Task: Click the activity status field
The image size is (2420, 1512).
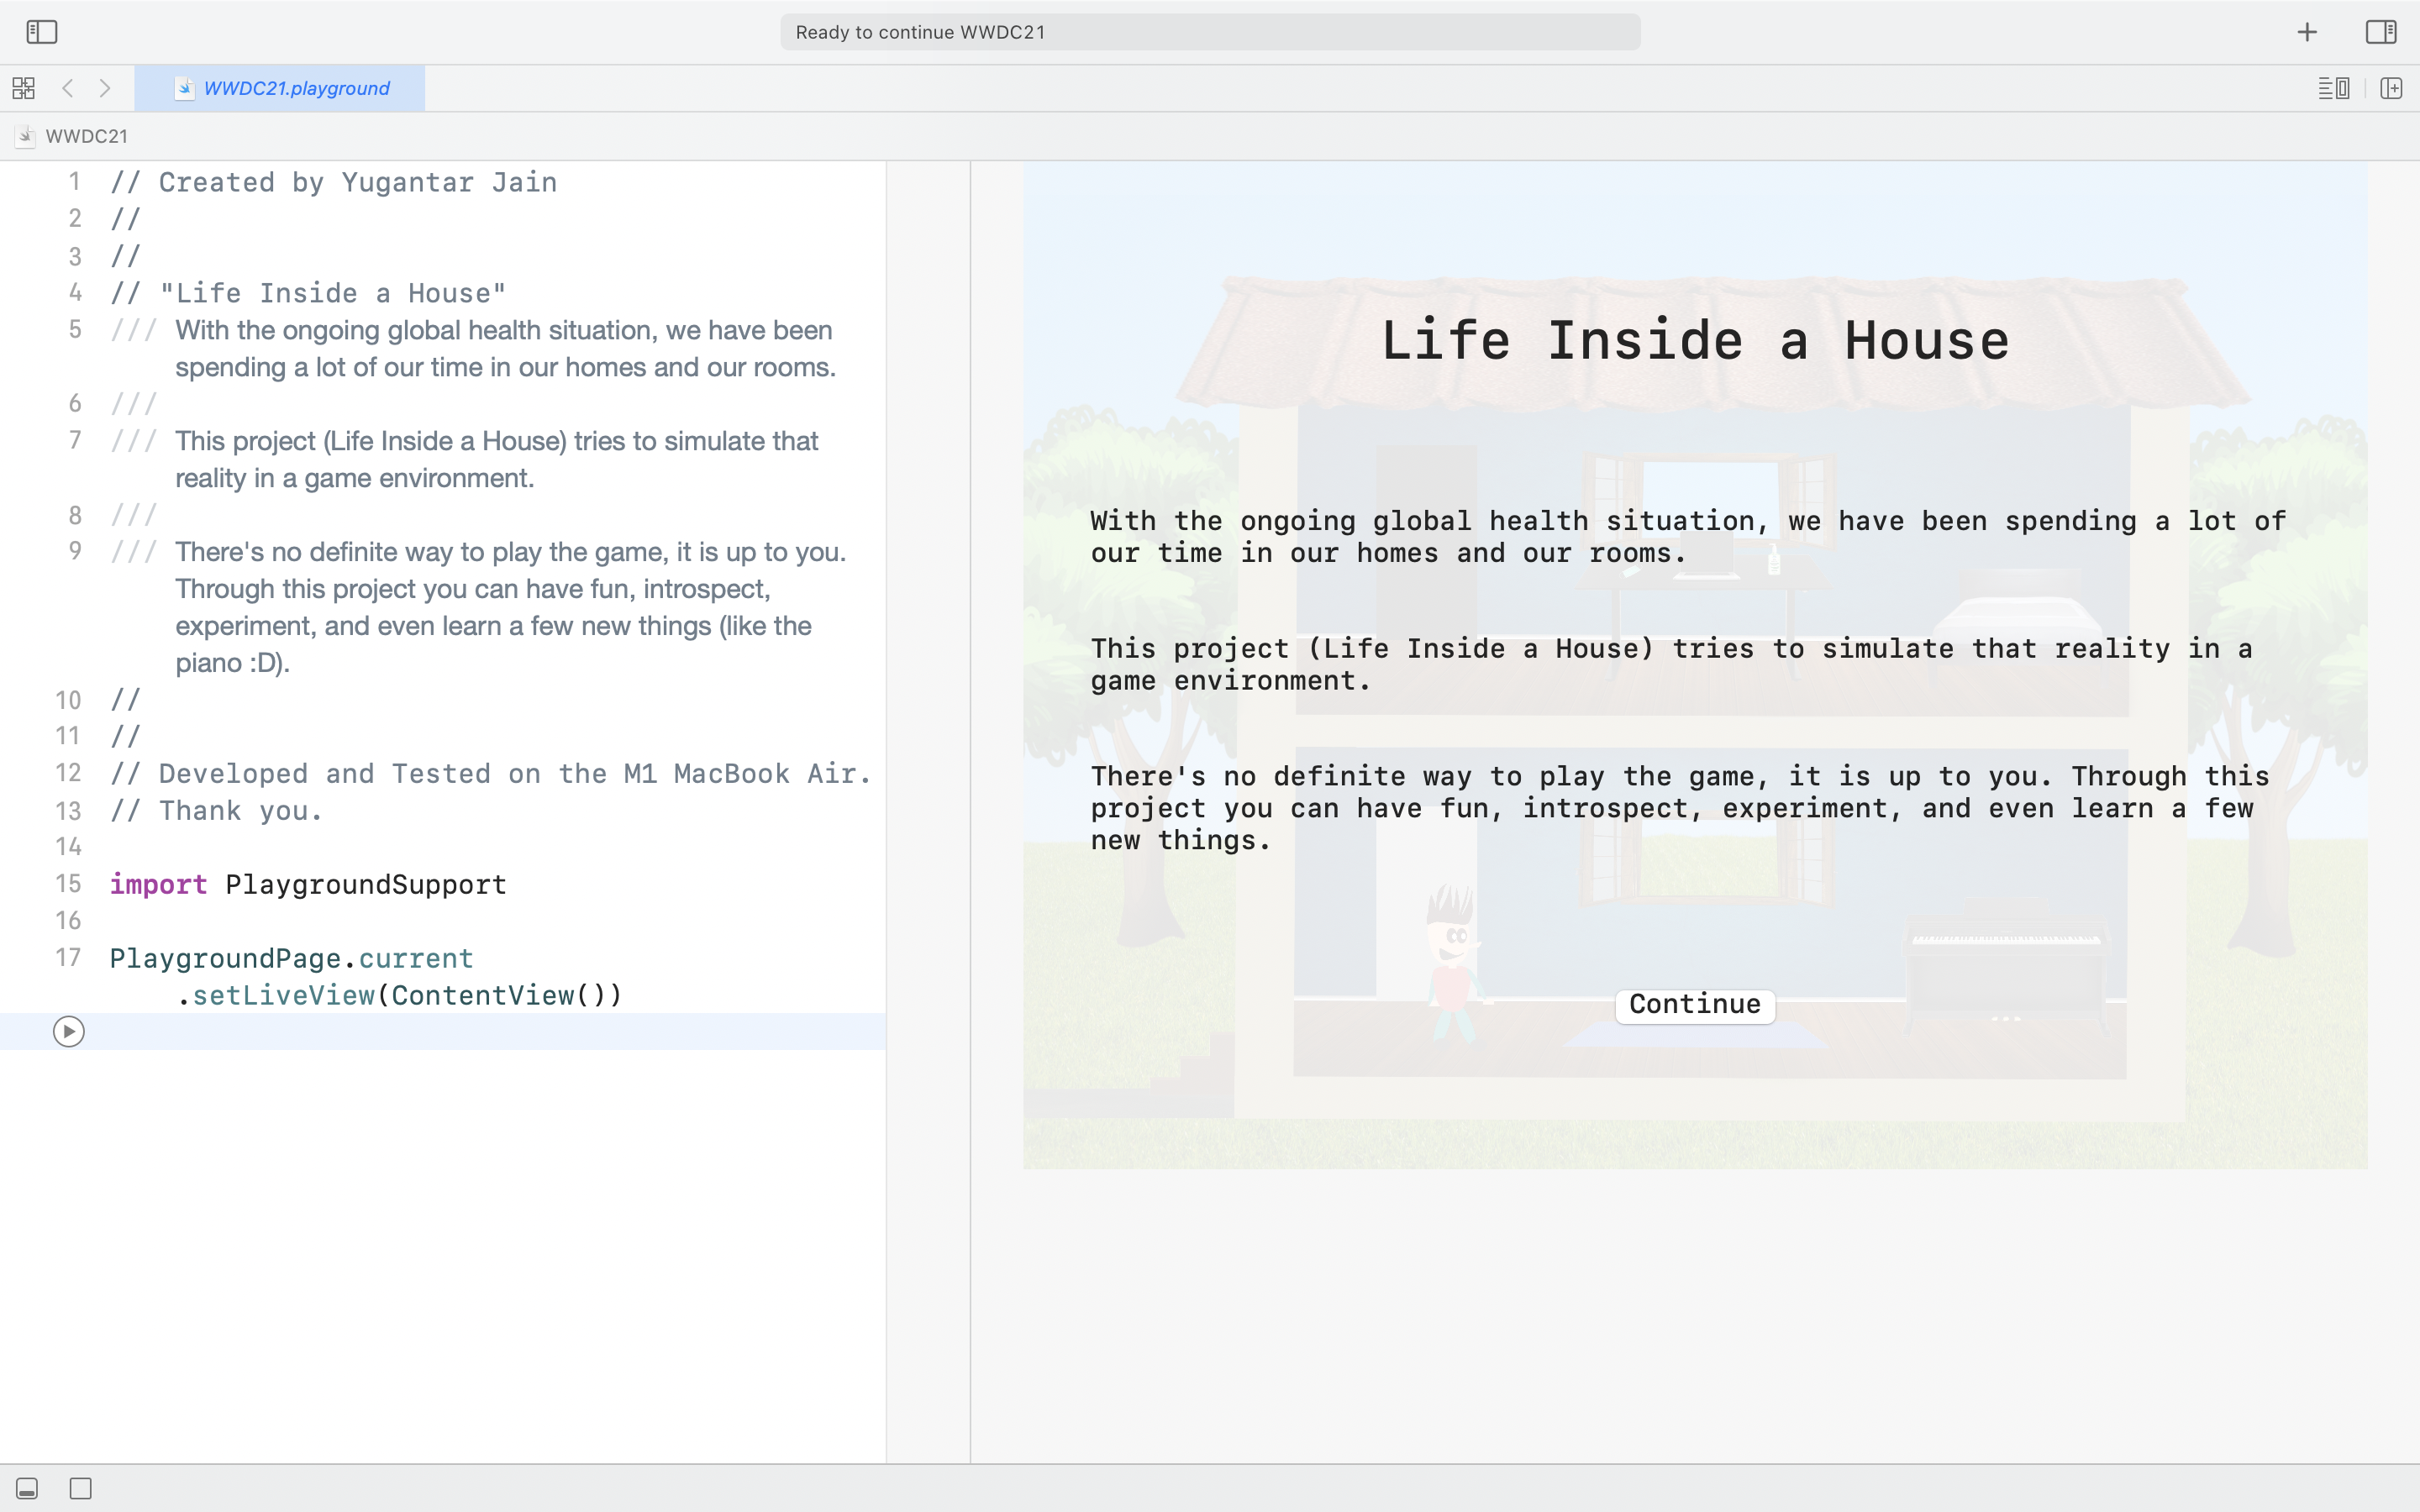Action: pyautogui.click(x=1210, y=32)
